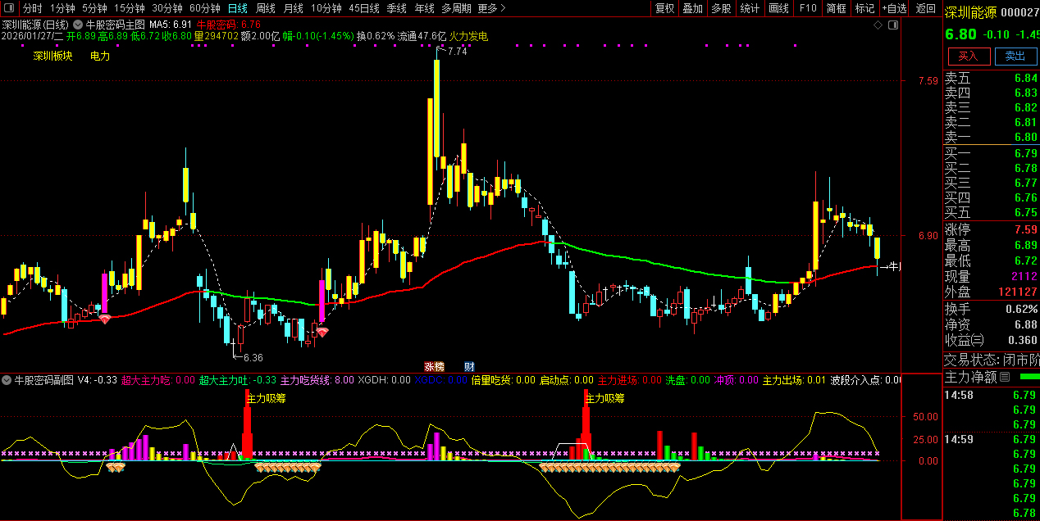The image size is (1040, 521).
Task: Click the 财 financial marker icon
Action: [x=469, y=366]
